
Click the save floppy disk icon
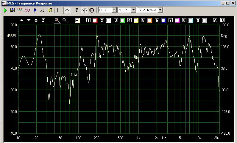click(13, 10)
